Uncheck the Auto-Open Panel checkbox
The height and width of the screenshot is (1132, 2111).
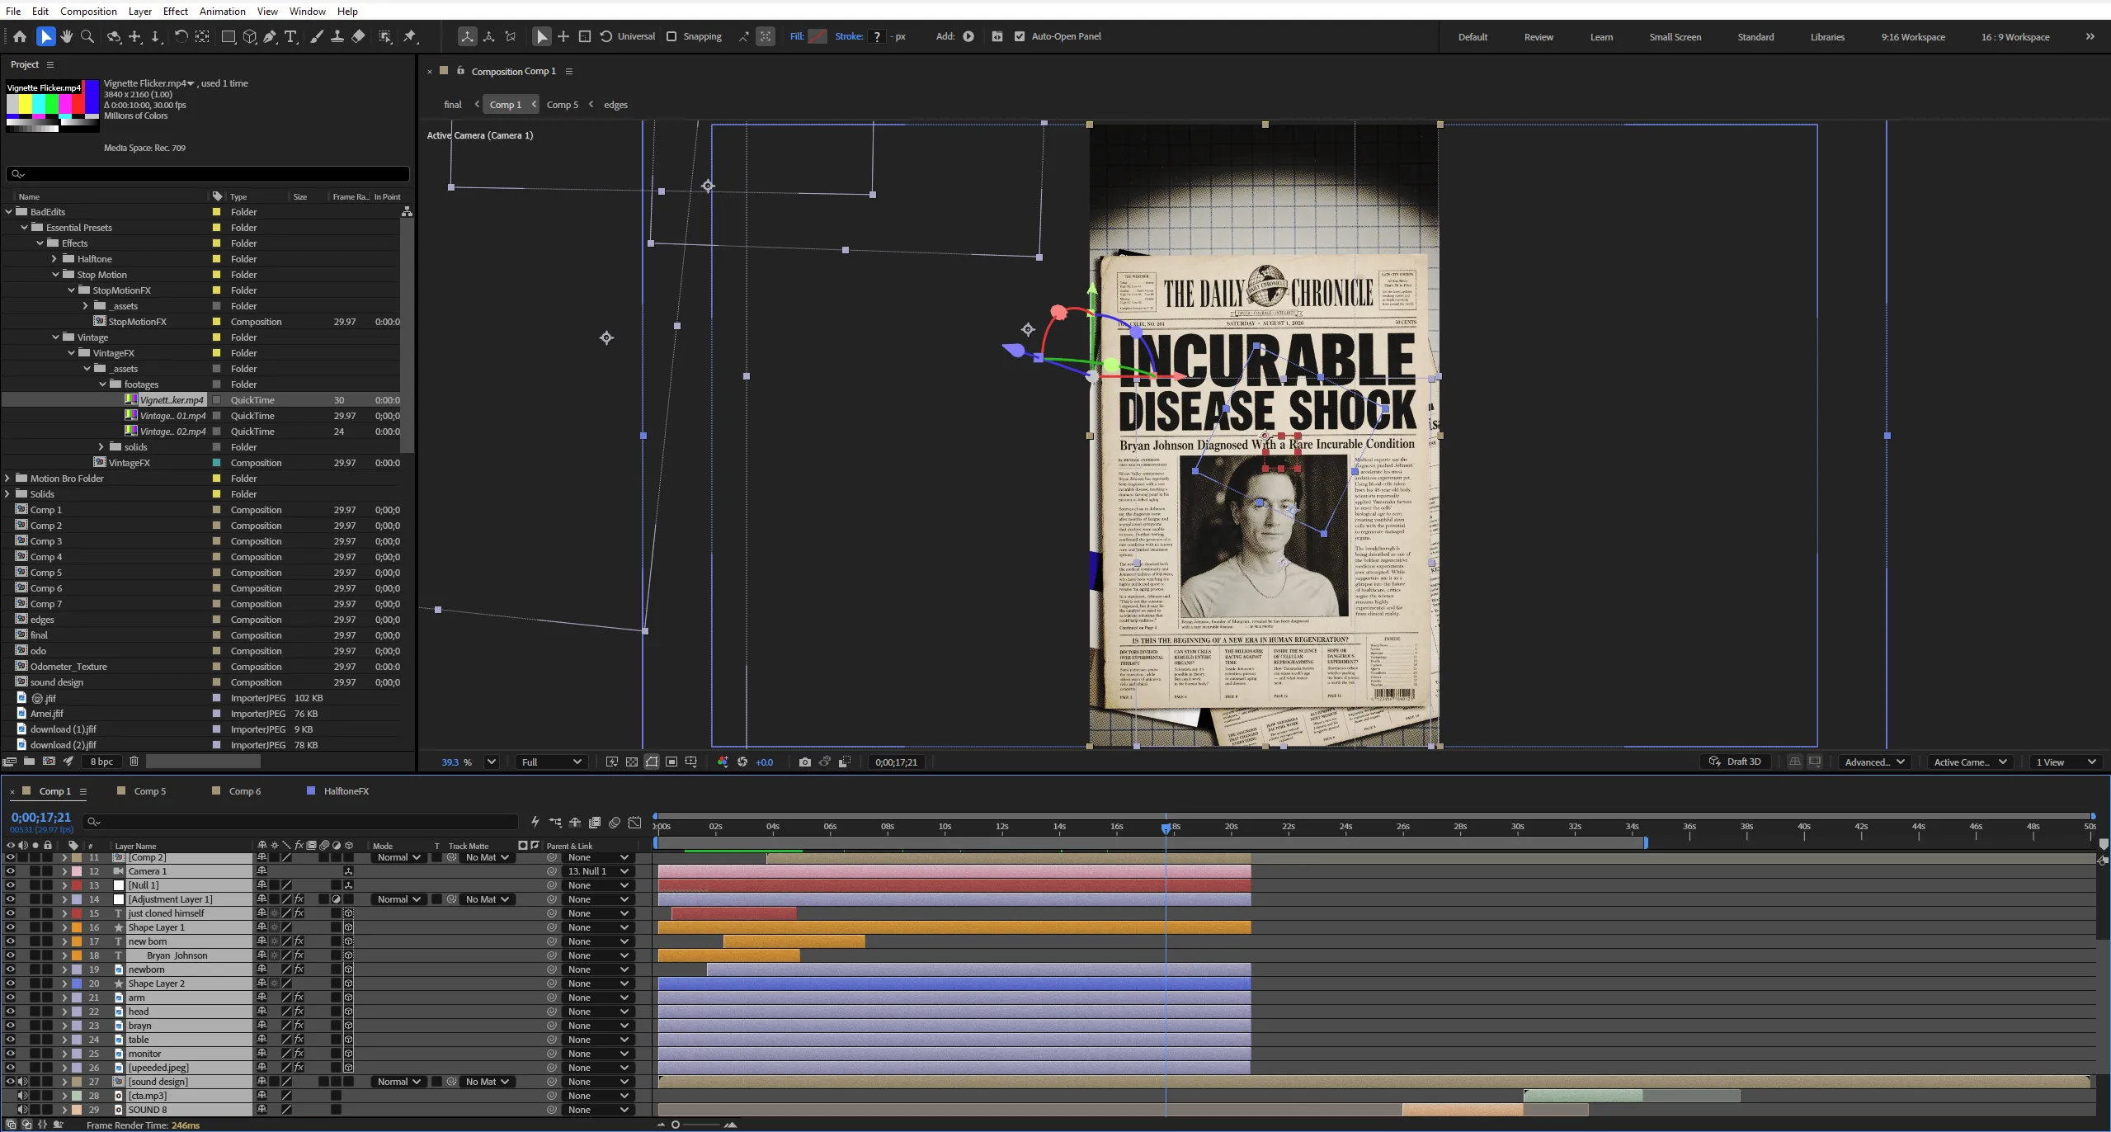1020,36
